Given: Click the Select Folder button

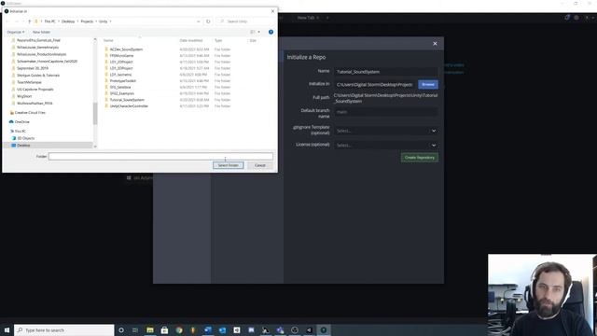Looking at the screenshot, I should click(x=228, y=165).
